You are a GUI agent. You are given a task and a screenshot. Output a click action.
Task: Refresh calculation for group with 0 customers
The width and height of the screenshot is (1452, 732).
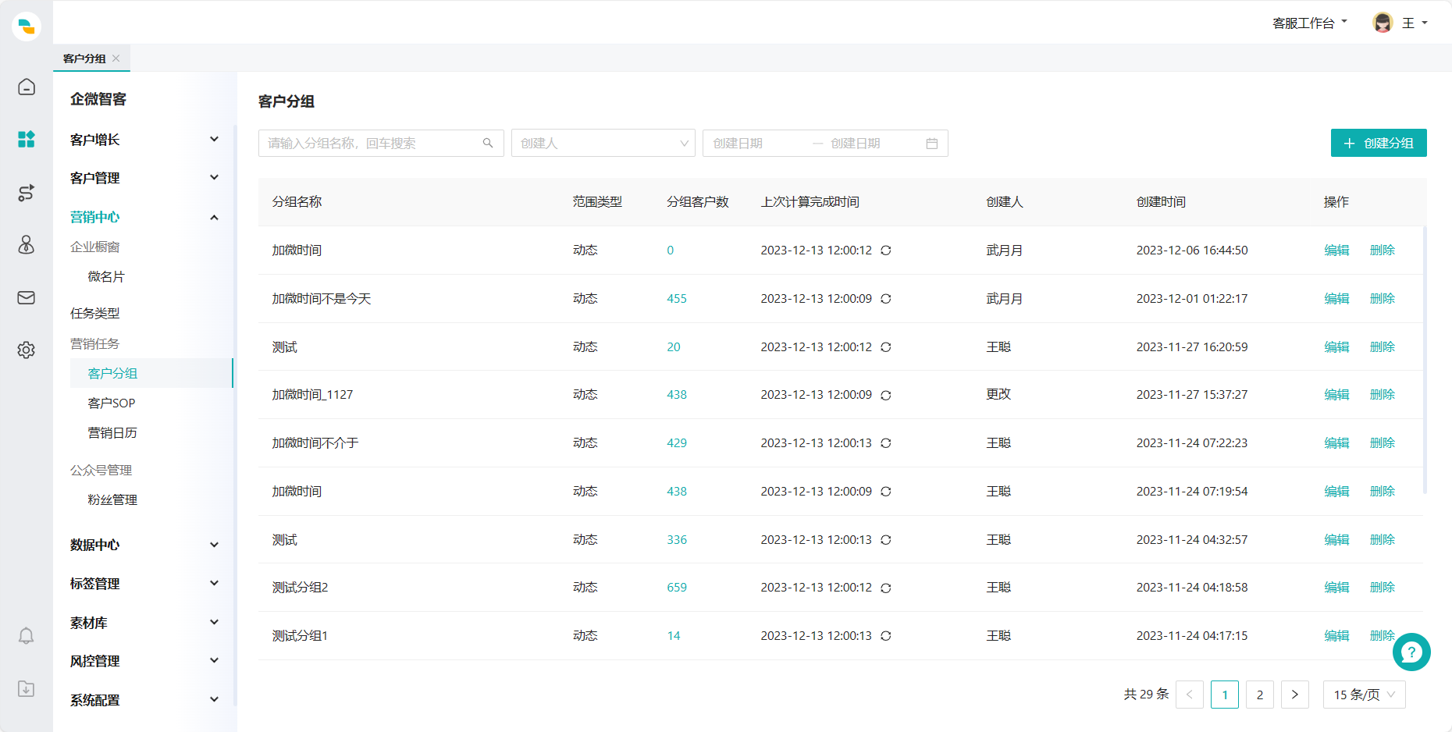click(x=886, y=251)
